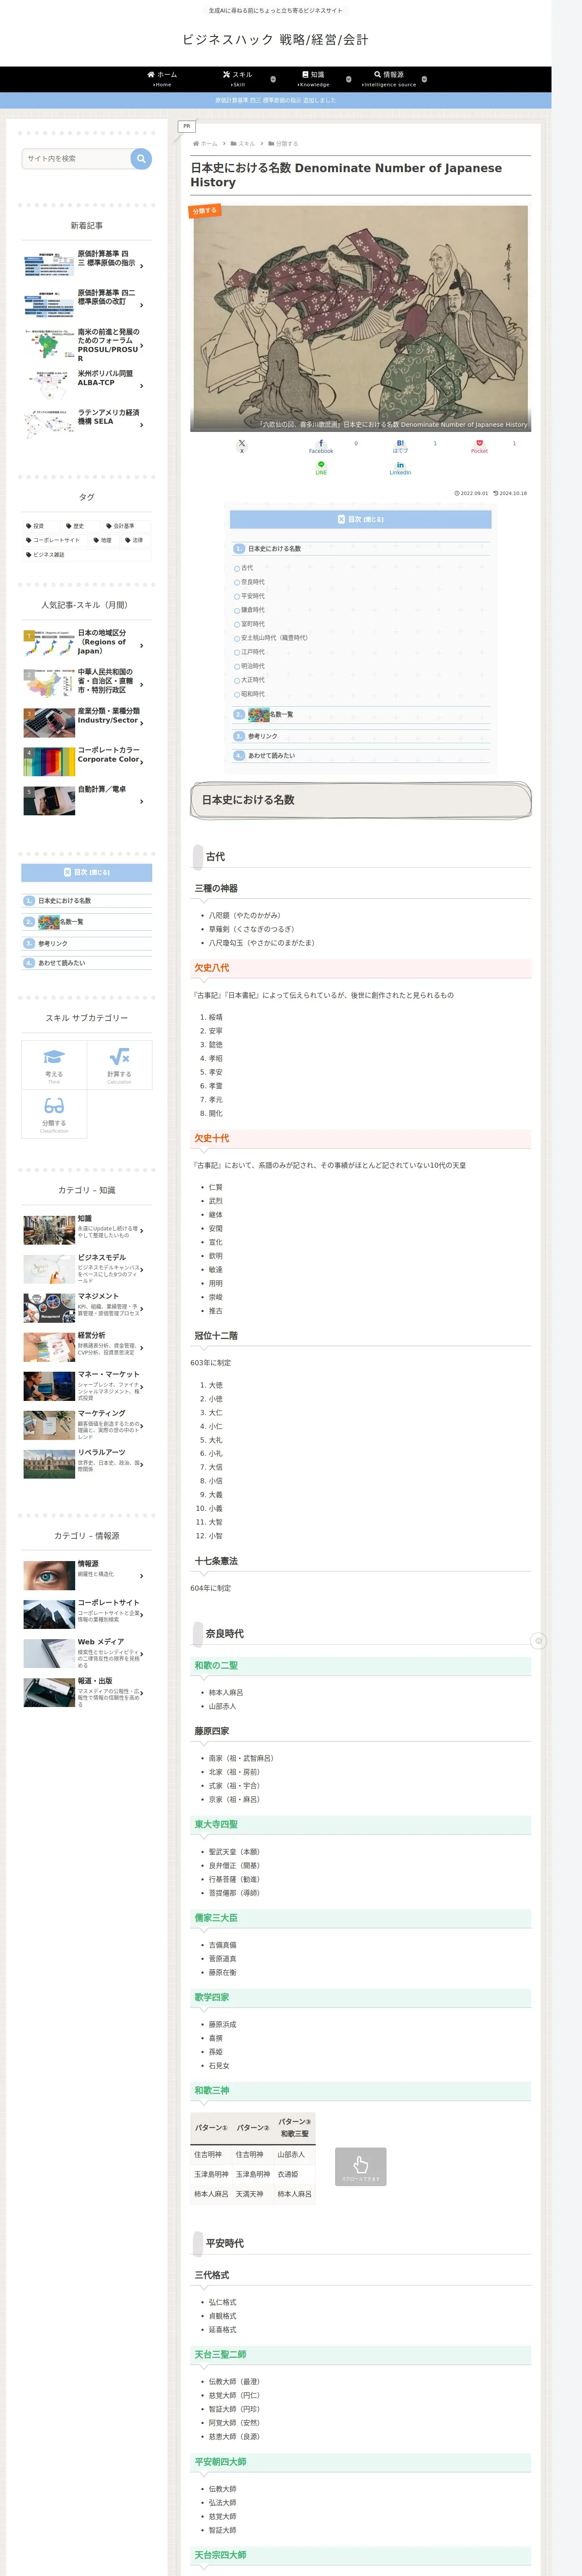This screenshot has width=582, height=2576.
Task: Open the スキル menu item
Action: [237, 79]
